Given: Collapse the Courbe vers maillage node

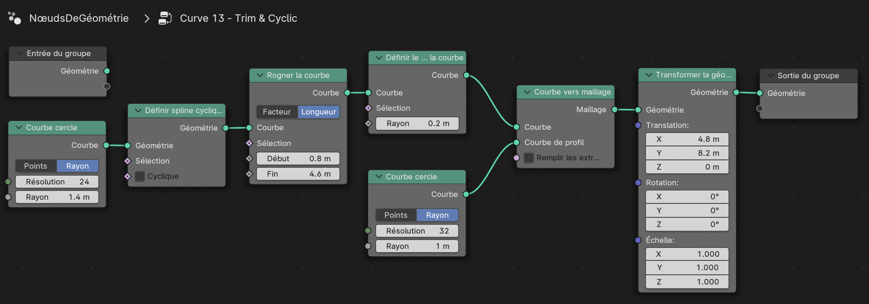Looking at the screenshot, I should click(527, 92).
